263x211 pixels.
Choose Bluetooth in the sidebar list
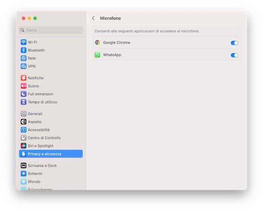tap(36, 50)
